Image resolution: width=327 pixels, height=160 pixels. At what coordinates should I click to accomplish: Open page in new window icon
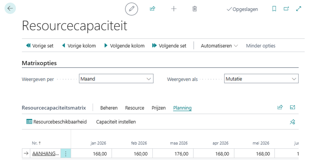[286, 9]
